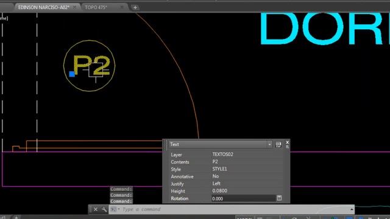Click the Rotation input field 0.000
The height and width of the screenshot is (219, 390).
pyautogui.click(x=244, y=198)
